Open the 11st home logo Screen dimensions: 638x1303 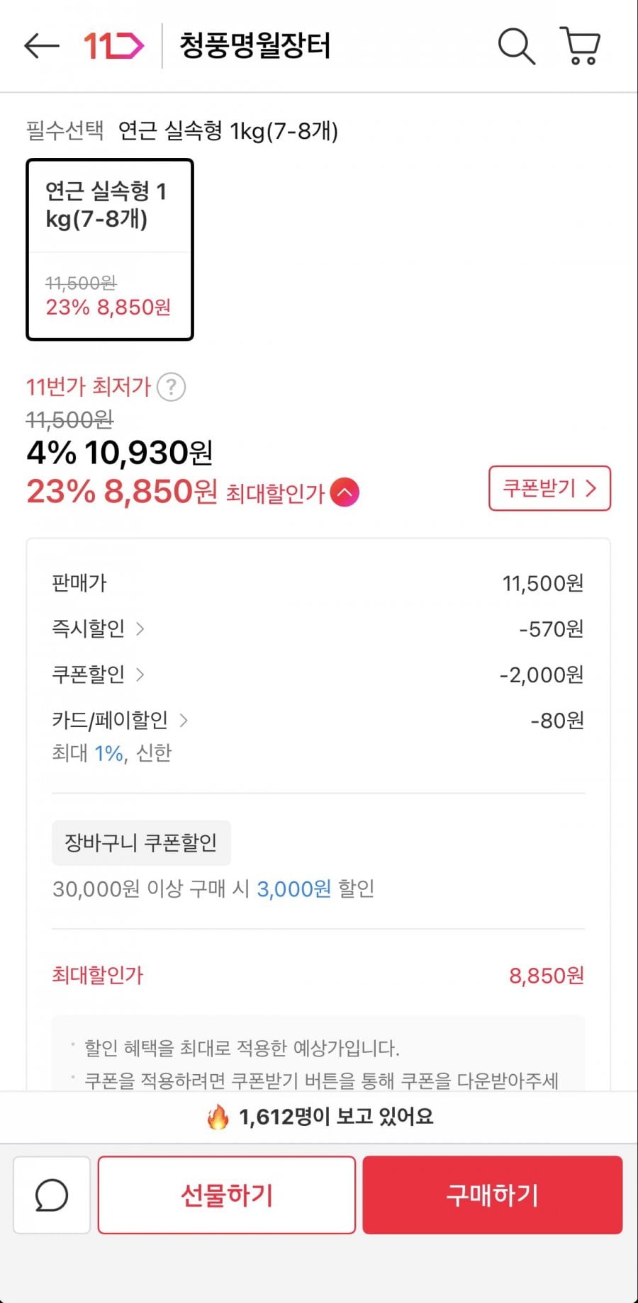113,46
